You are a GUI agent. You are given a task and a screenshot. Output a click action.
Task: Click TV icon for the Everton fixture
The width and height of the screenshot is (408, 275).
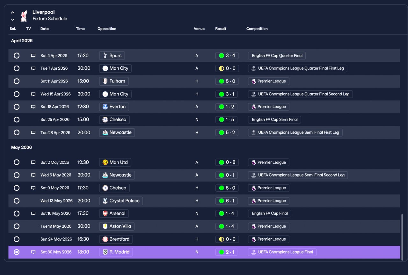tap(33, 107)
